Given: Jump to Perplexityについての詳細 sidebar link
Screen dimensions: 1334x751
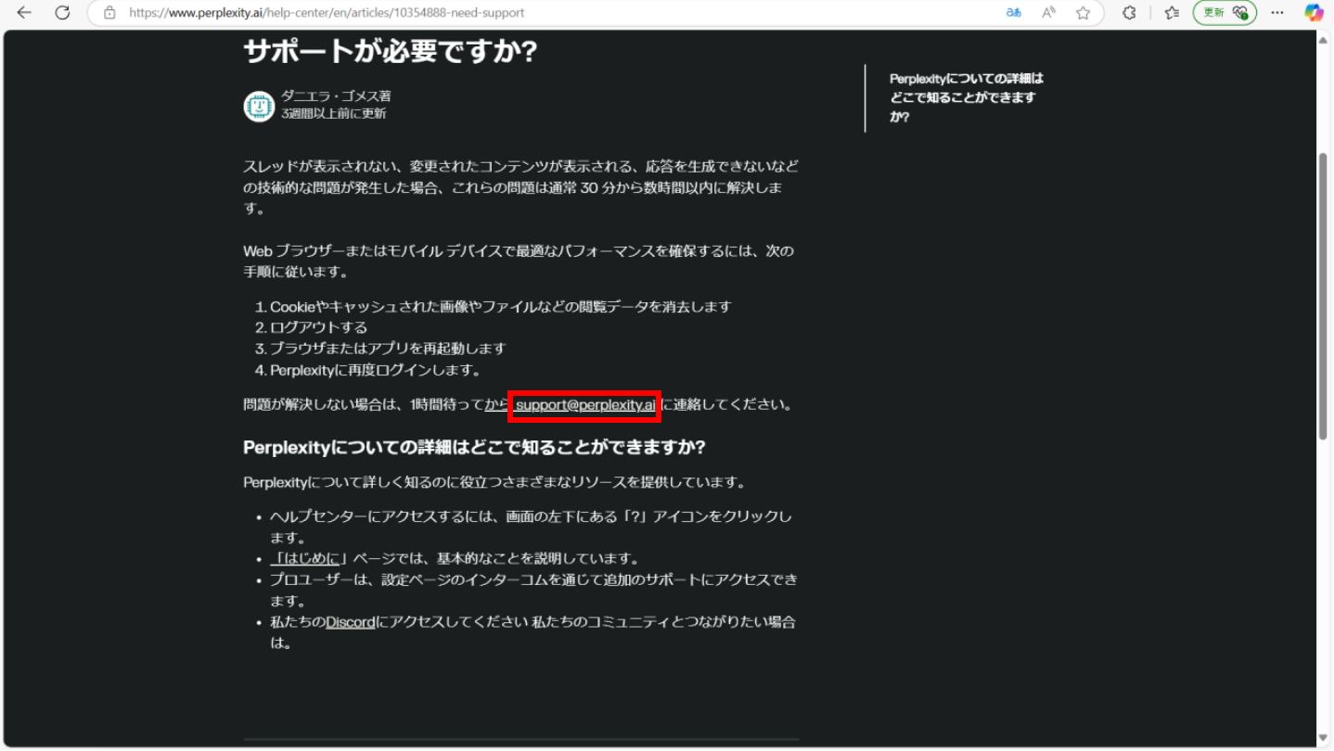Looking at the screenshot, I should pyautogui.click(x=967, y=98).
